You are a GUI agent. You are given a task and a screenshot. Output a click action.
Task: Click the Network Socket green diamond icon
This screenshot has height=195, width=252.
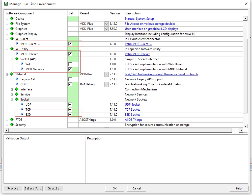17,100
